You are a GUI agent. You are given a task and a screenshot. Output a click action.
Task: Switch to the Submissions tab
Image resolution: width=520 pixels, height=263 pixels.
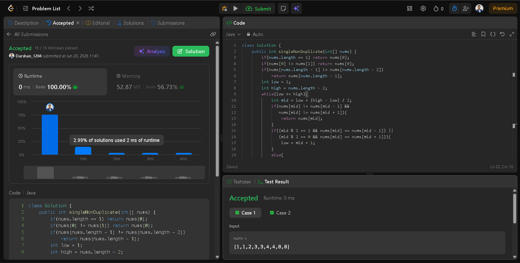(168, 23)
